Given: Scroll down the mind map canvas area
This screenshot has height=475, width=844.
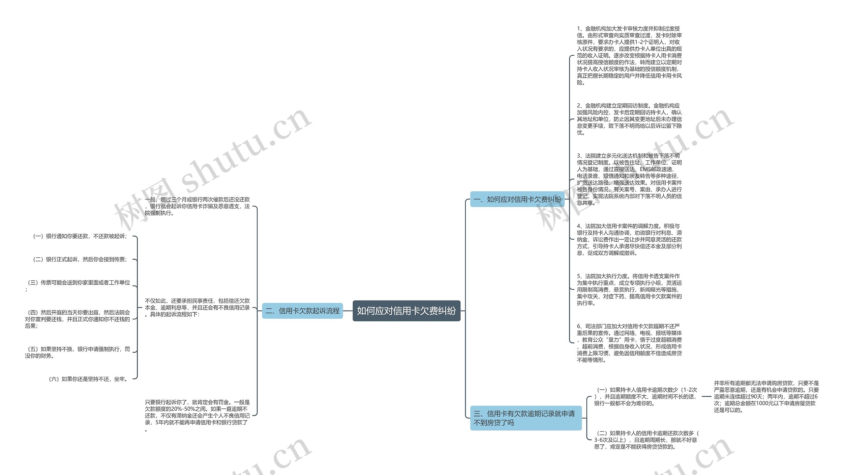Looking at the screenshot, I should pos(422,237).
